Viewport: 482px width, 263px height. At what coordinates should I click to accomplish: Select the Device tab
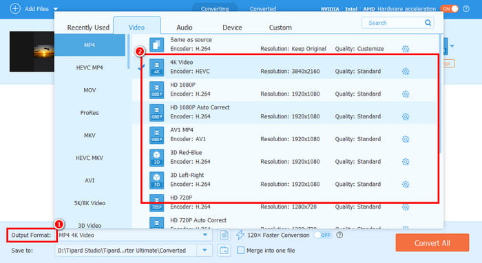[x=232, y=28]
